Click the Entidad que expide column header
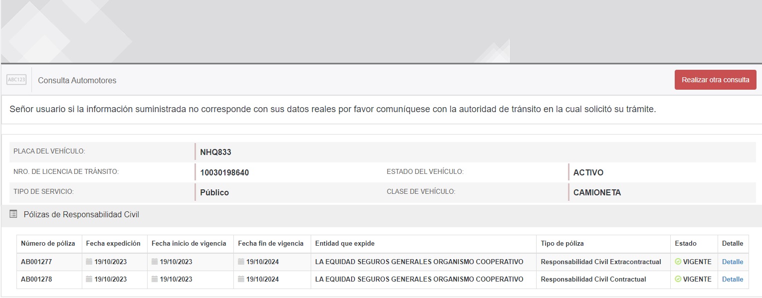This screenshot has width=762, height=298. pyautogui.click(x=345, y=244)
